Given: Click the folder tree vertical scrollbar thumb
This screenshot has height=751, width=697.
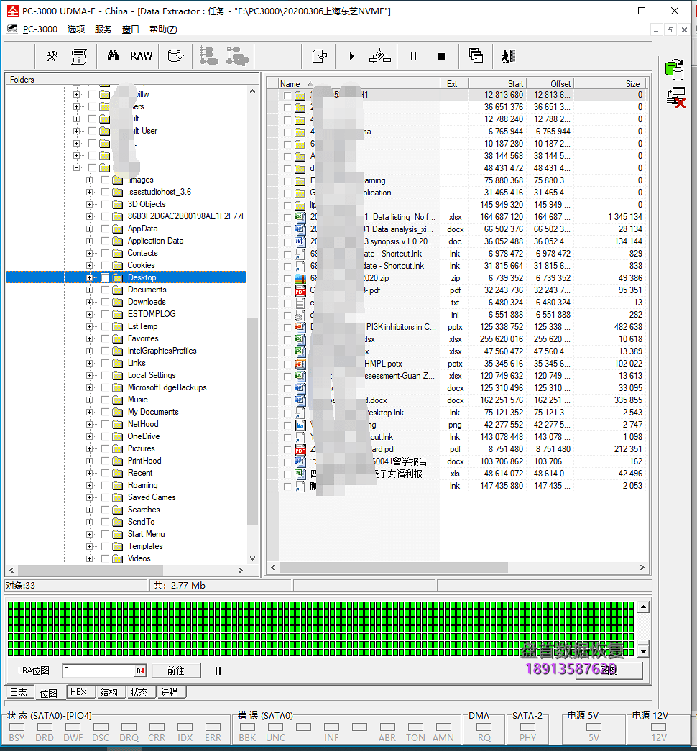Looking at the screenshot, I should [252, 421].
